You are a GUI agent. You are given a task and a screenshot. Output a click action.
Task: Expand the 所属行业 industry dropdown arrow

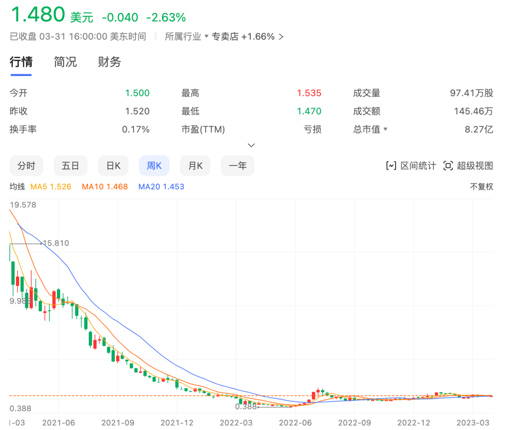click(x=206, y=37)
